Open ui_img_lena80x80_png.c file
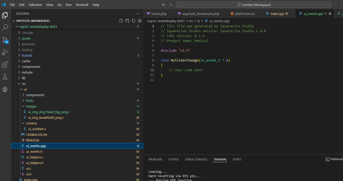Screen dimensions: 343x181 click(77, 117)
